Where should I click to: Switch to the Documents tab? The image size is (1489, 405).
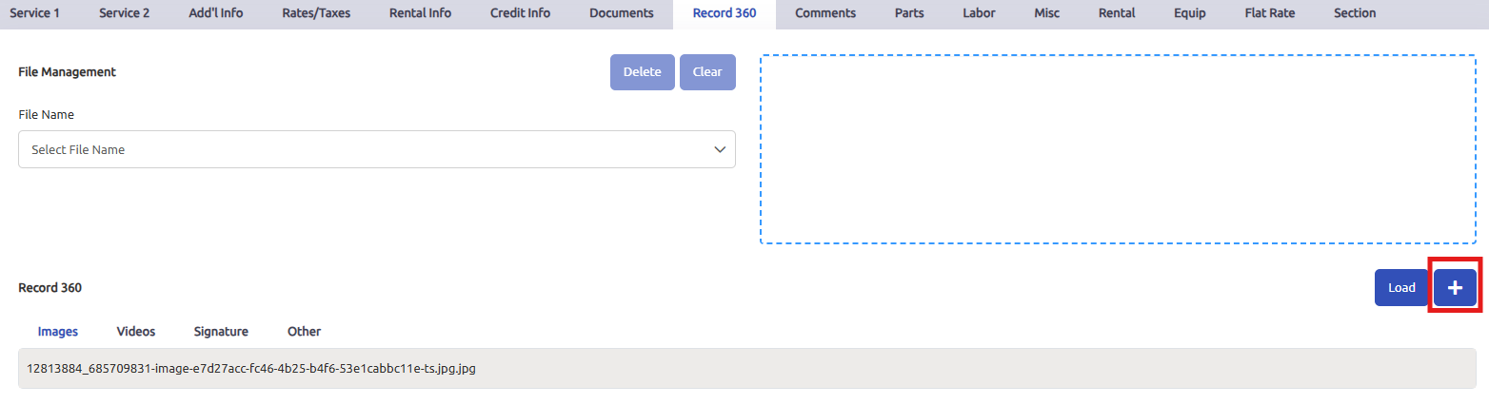621,13
